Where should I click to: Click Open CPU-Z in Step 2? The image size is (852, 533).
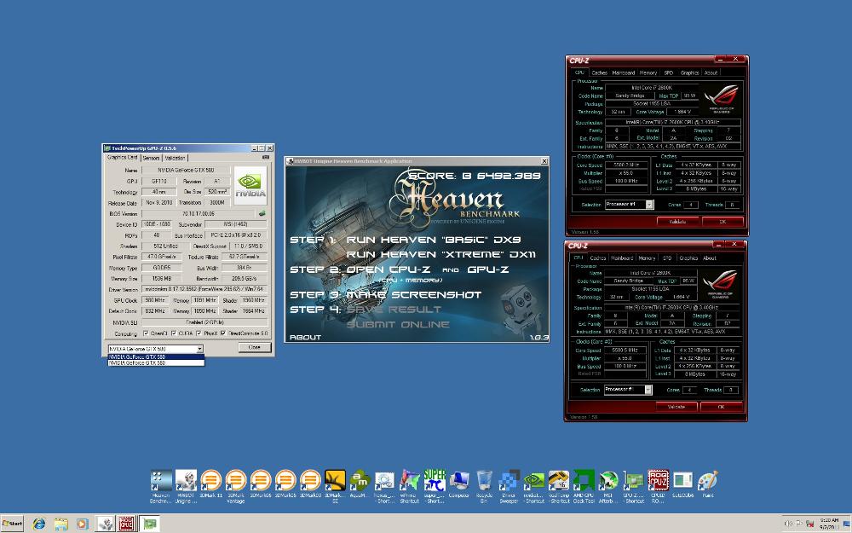click(x=389, y=269)
